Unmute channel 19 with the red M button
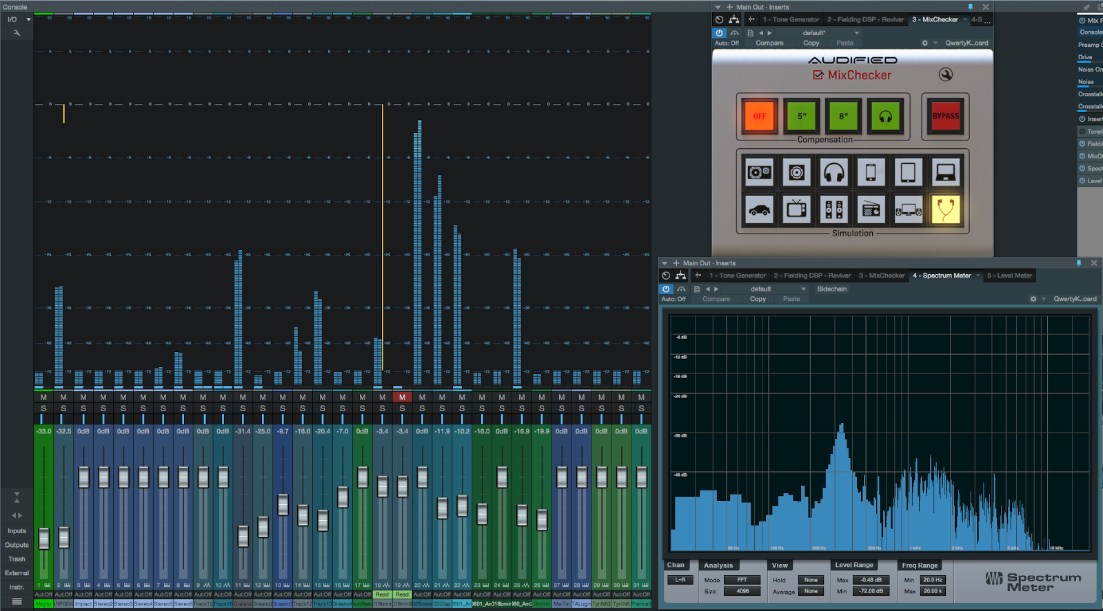The image size is (1103, 611). coord(402,397)
